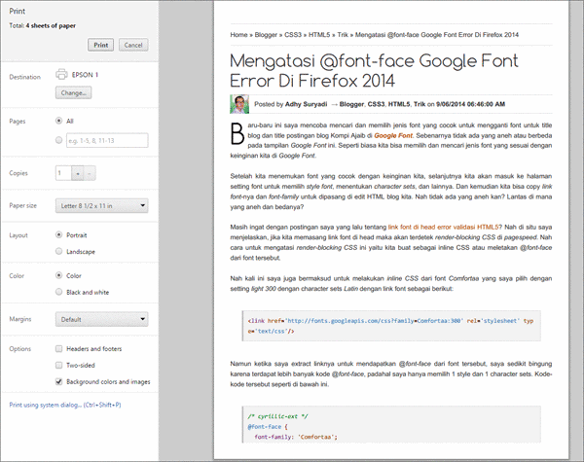Choose Landscape layout
The image size is (584, 462).
pos(58,251)
